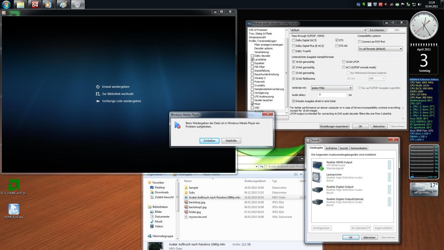The image size is (444, 250).
Task: Open Try all formats (default) dropdown
Action: click(x=380, y=49)
